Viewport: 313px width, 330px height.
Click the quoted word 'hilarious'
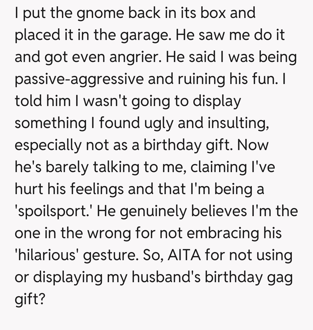pyautogui.click(x=47, y=256)
